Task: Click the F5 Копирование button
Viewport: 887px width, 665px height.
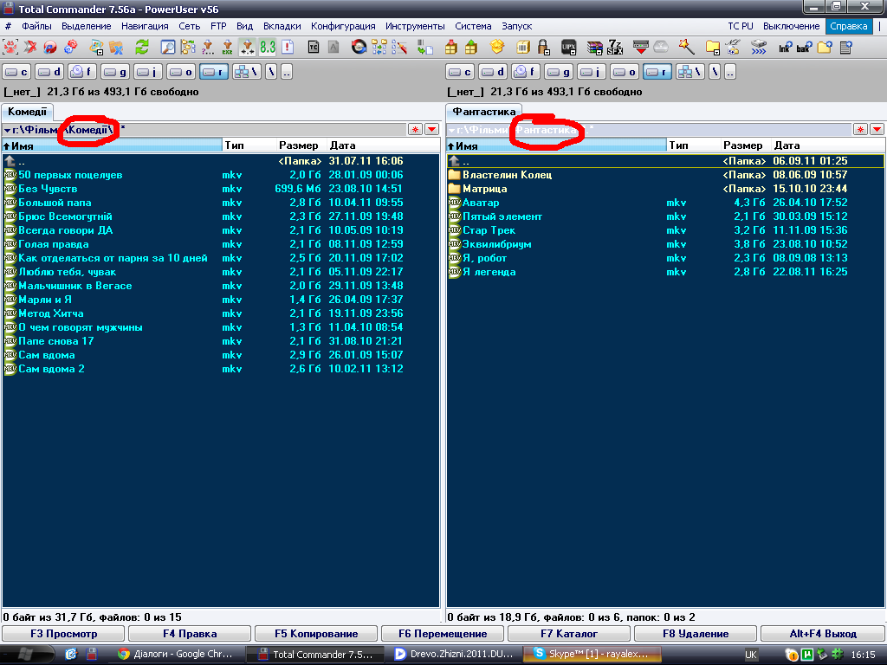Action: point(316,633)
